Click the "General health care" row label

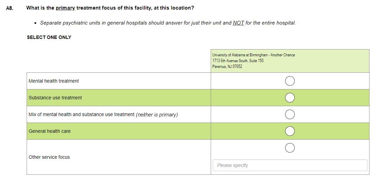click(x=50, y=131)
